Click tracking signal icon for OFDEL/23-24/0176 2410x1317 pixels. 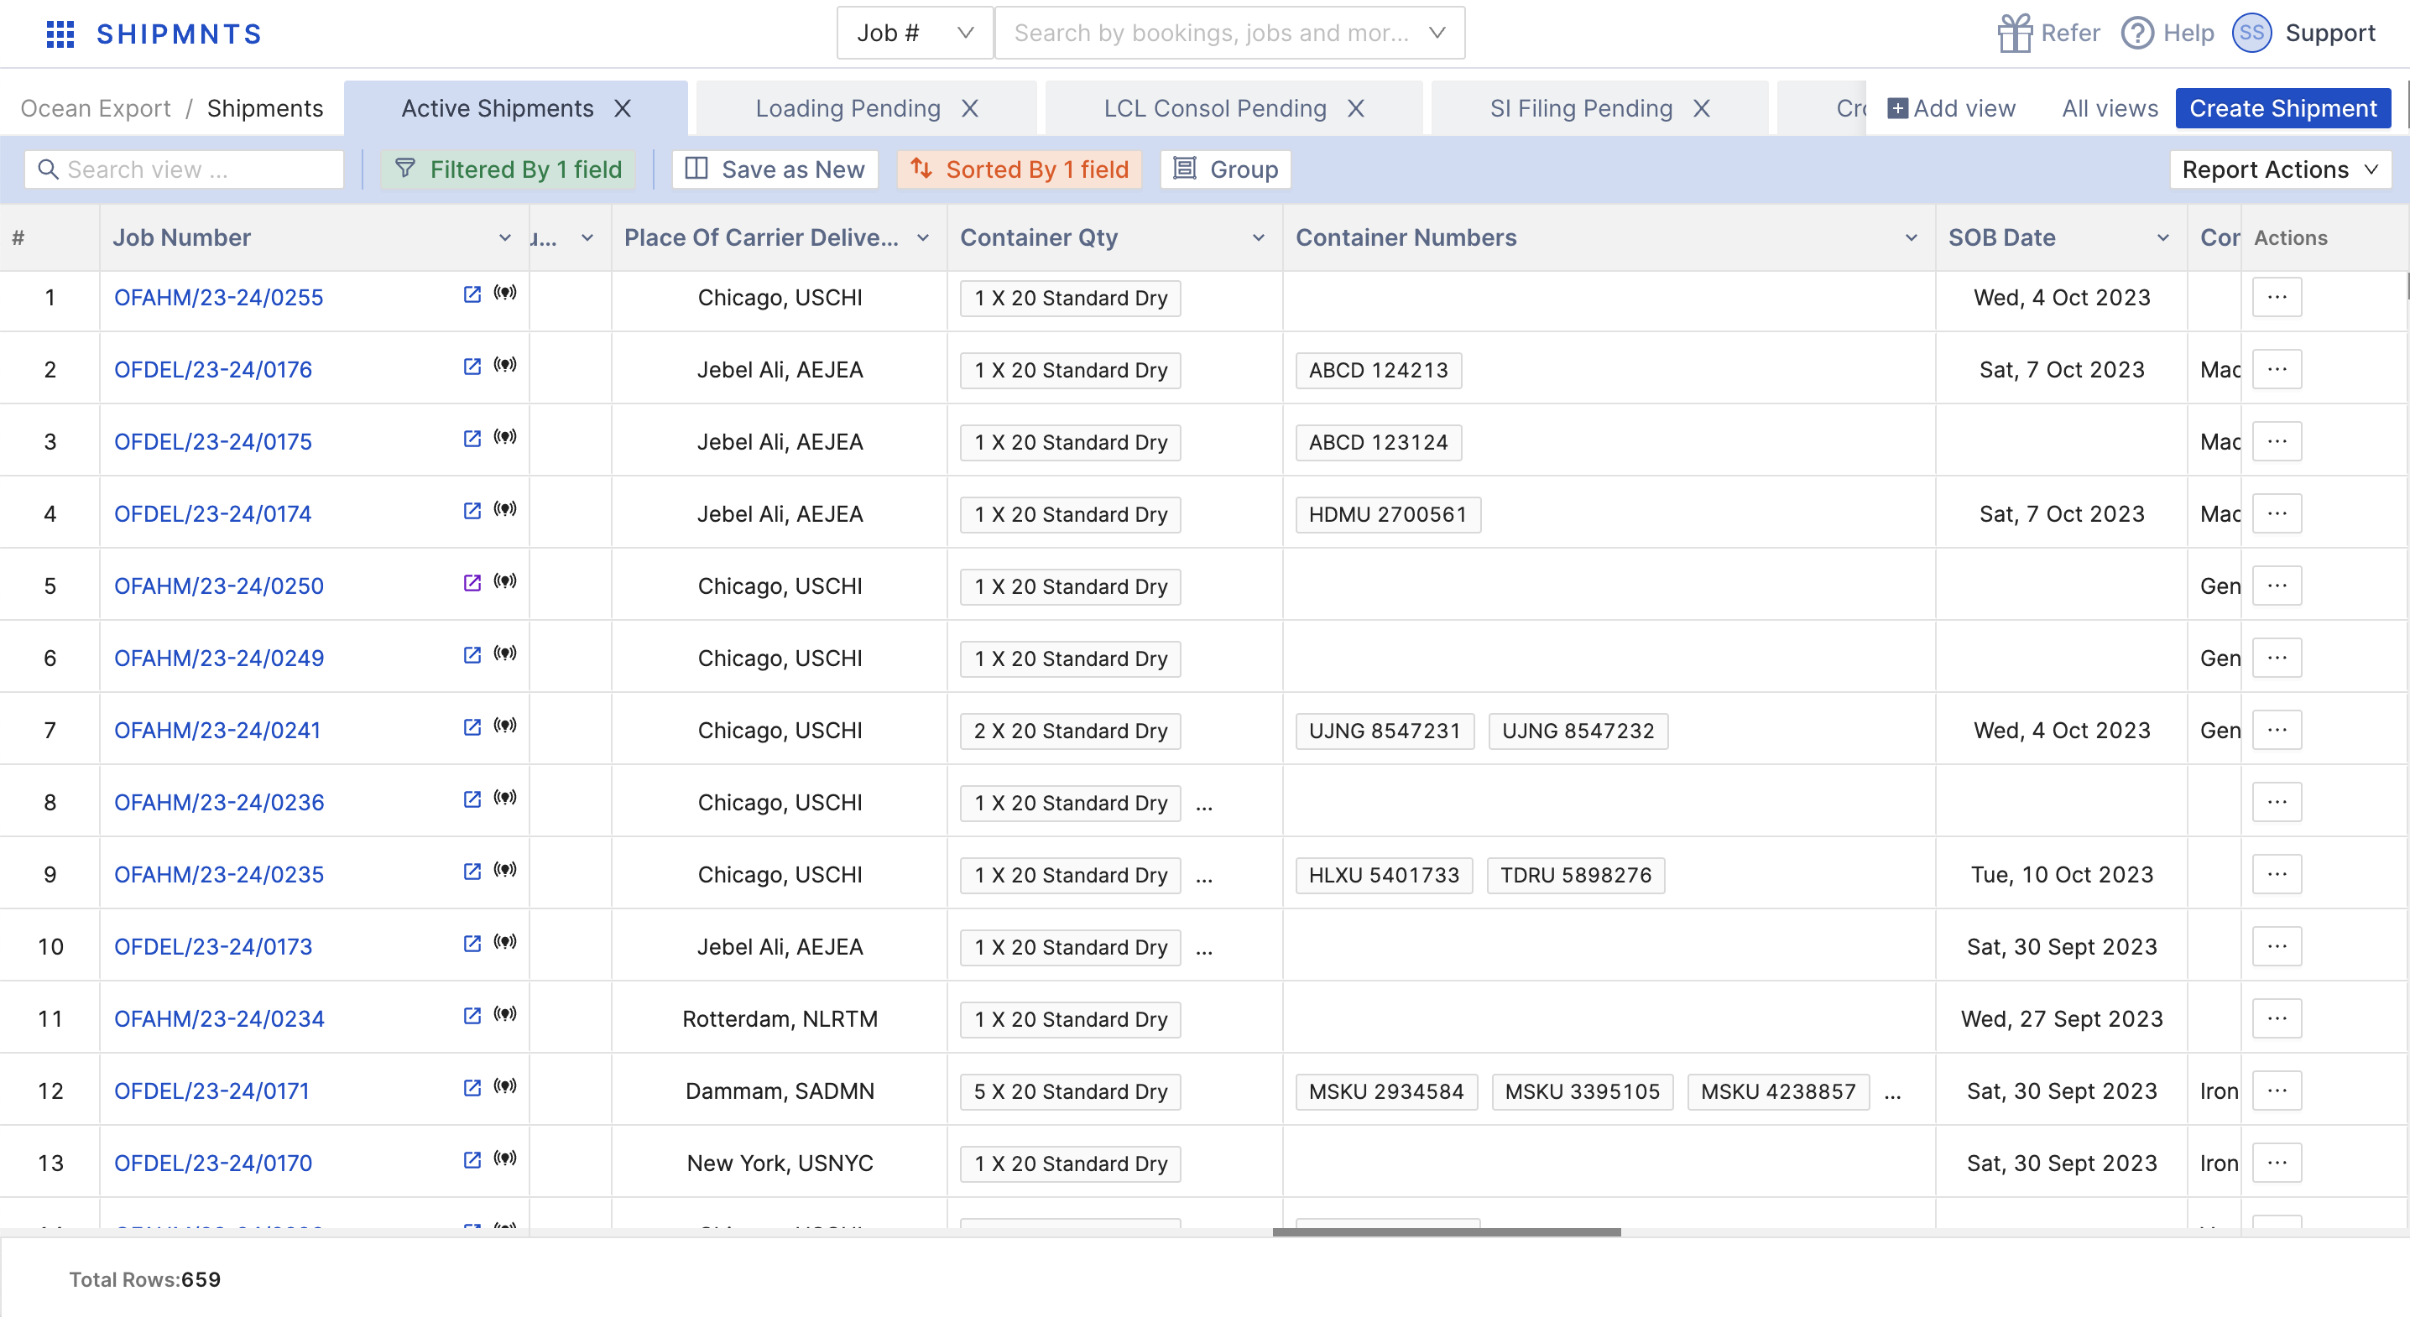[505, 365]
